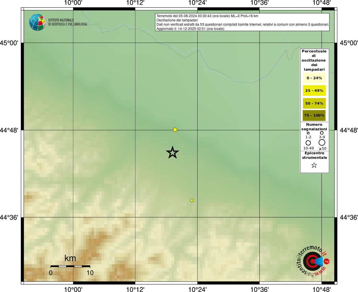358x292 pixels.
Task: Click the legend circle for 10-49 reports
Action: pos(308,143)
